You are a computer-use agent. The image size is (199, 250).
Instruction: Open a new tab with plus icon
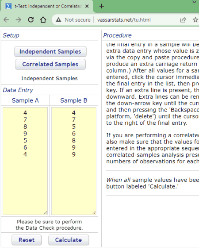pos(102,6)
